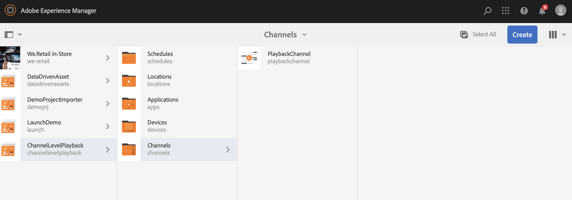The height and width of the screenshot is (200, 572).
Task: Open the search magnifier icon
Action: pyautogui.click(x=487, y=11)
